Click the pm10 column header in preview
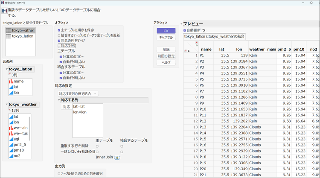This screenshot has height=178, width=320. (x=299, y=50)
